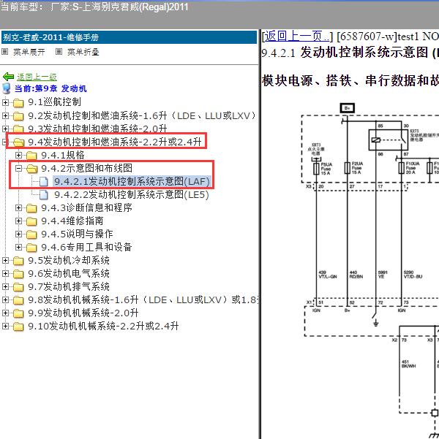
Task: Click folder icon of 9.6发动机电气系统
Action: (18, 274)
